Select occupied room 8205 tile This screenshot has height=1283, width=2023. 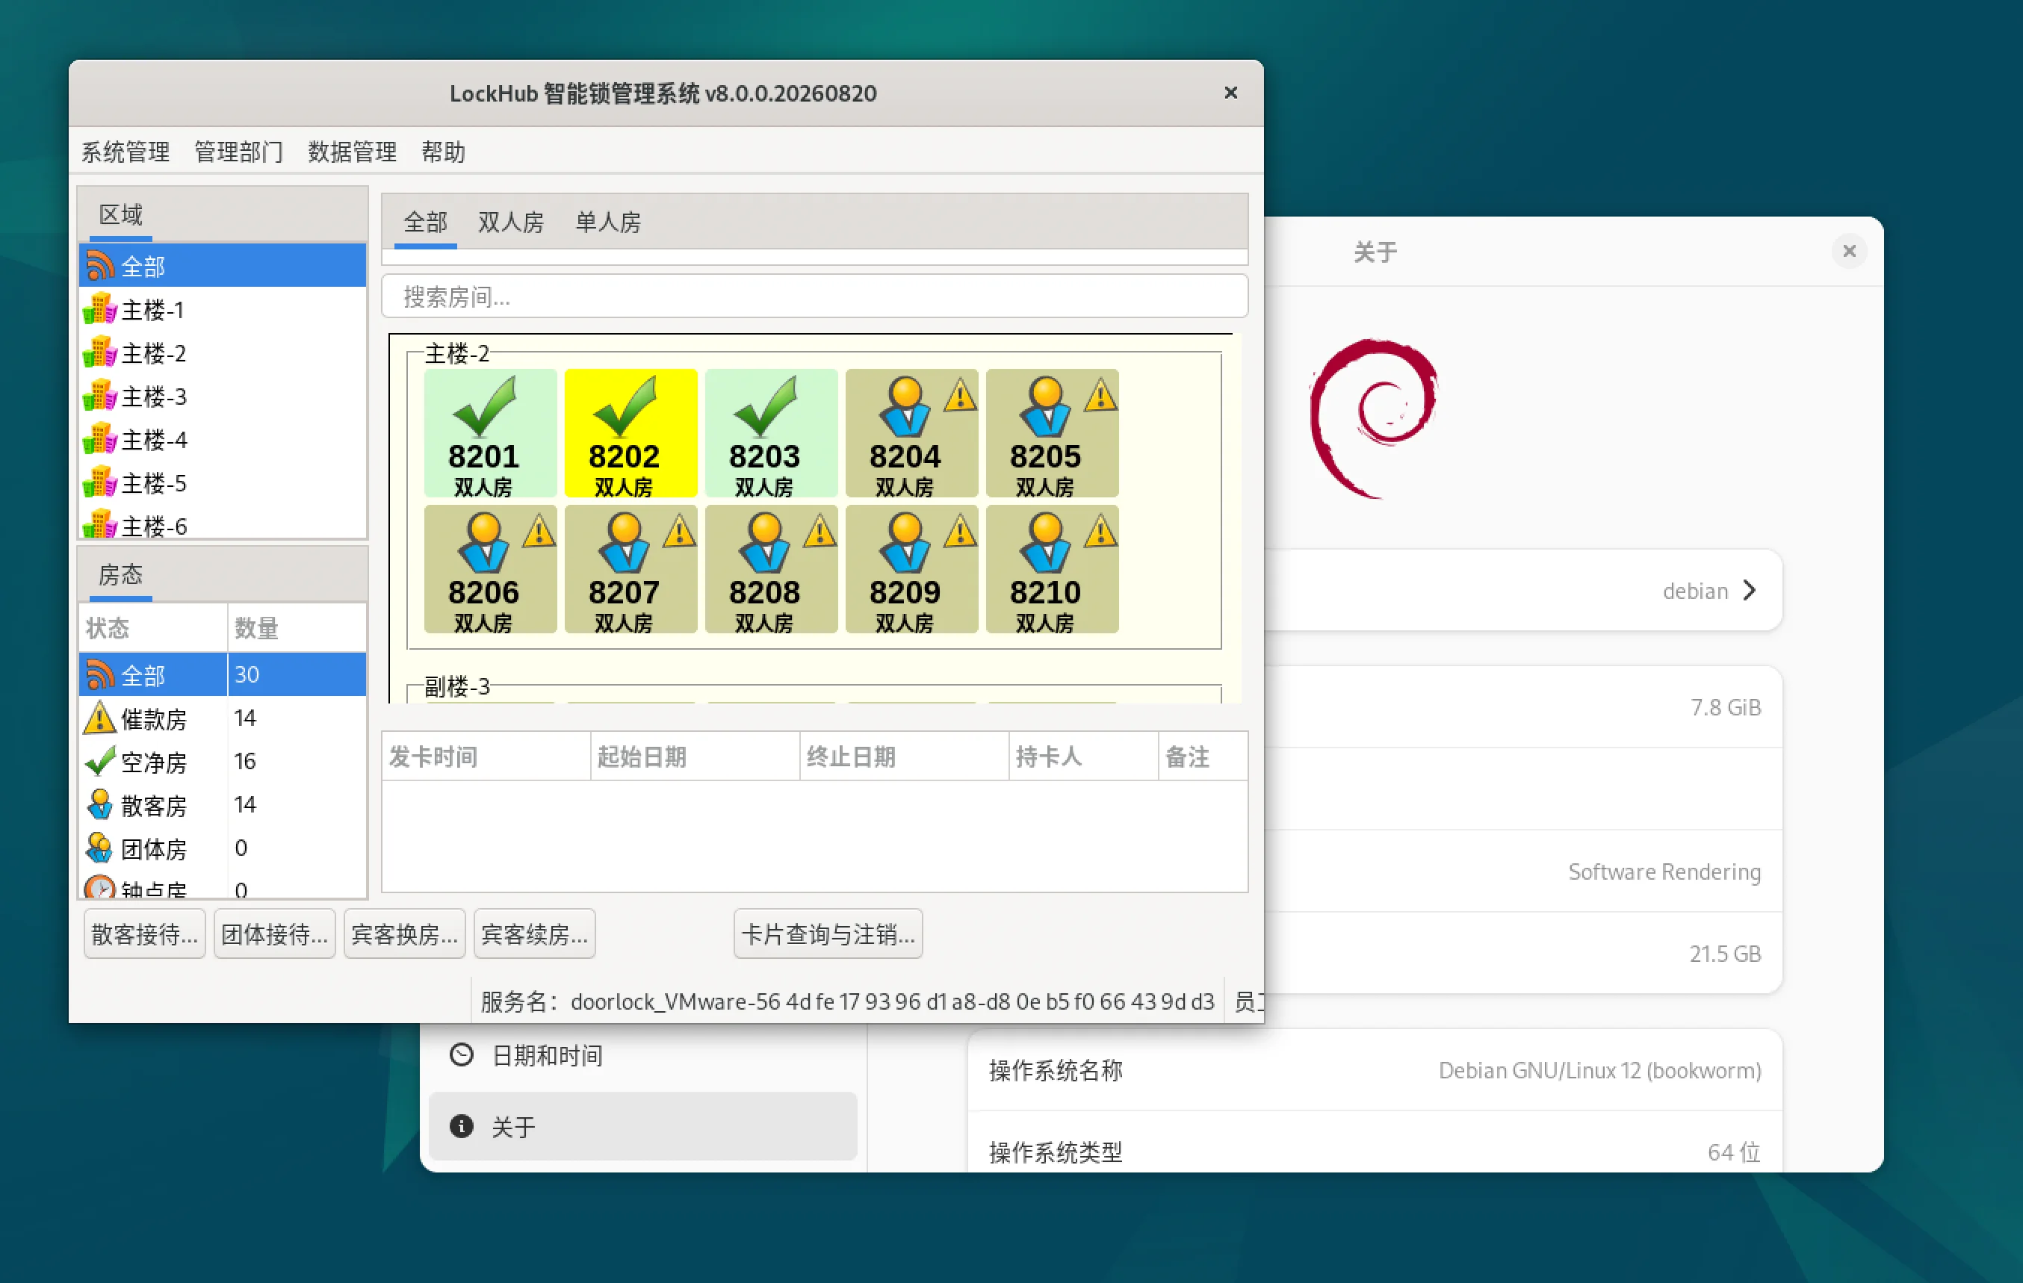pos(1052,433)
